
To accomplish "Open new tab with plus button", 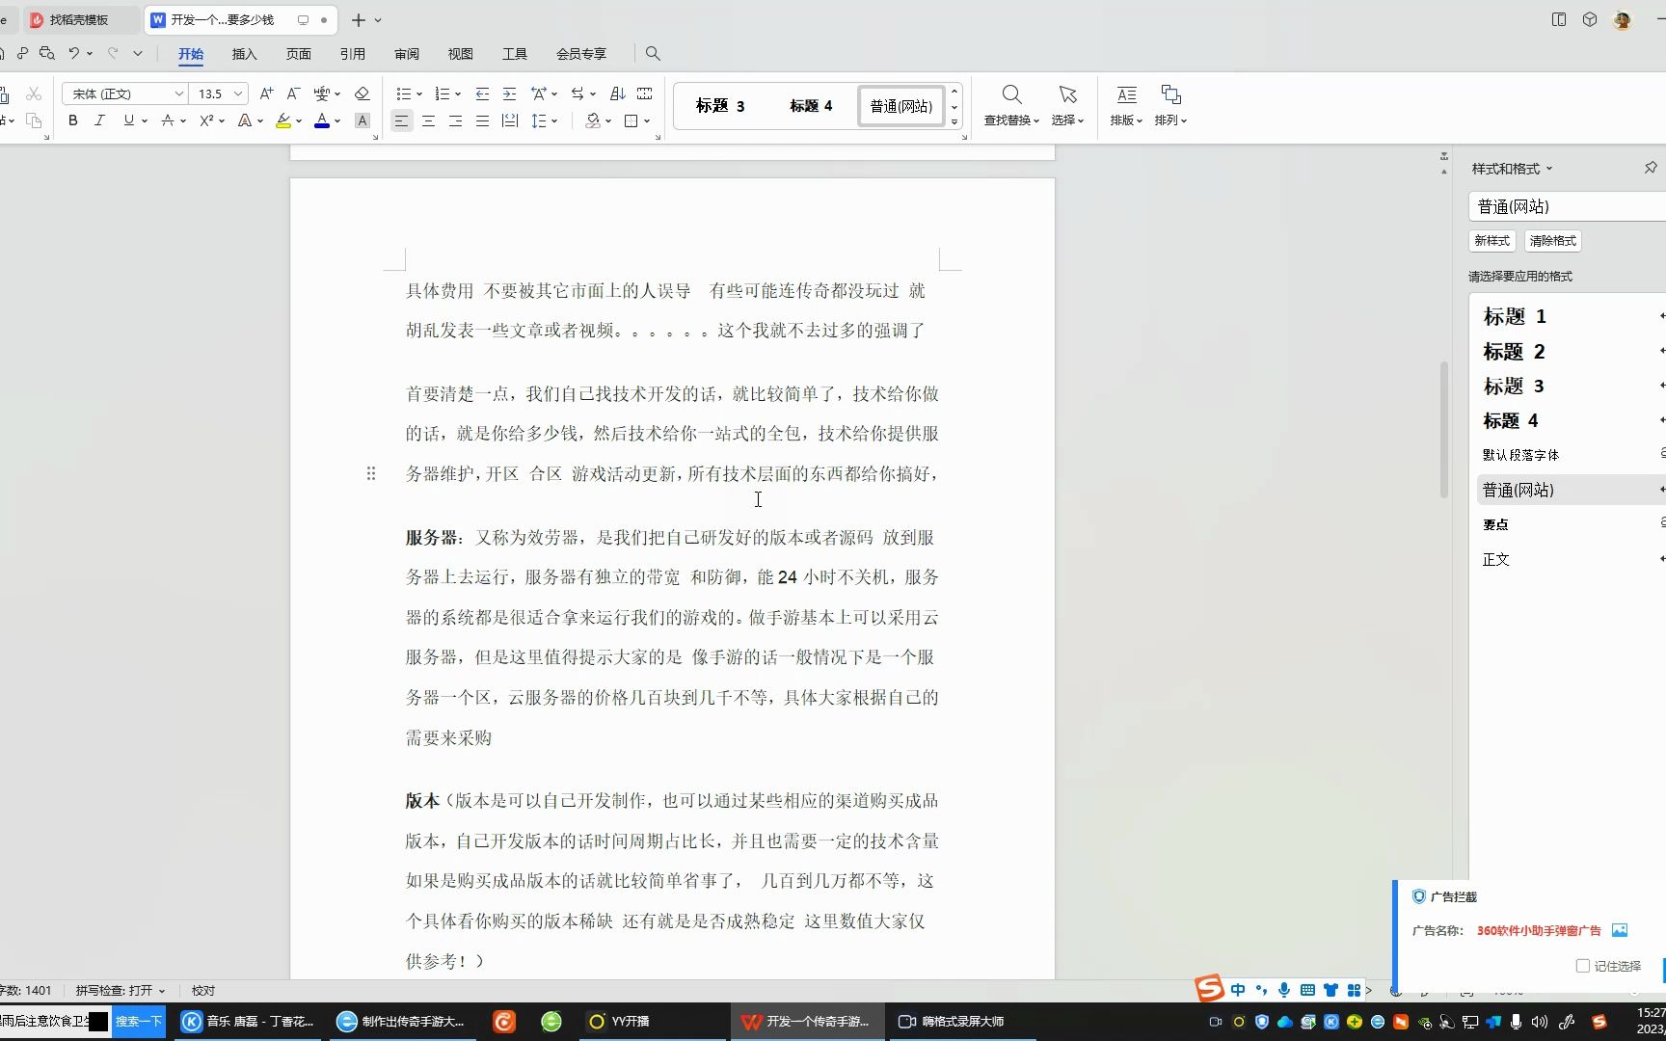I will [x=359, y=19].
